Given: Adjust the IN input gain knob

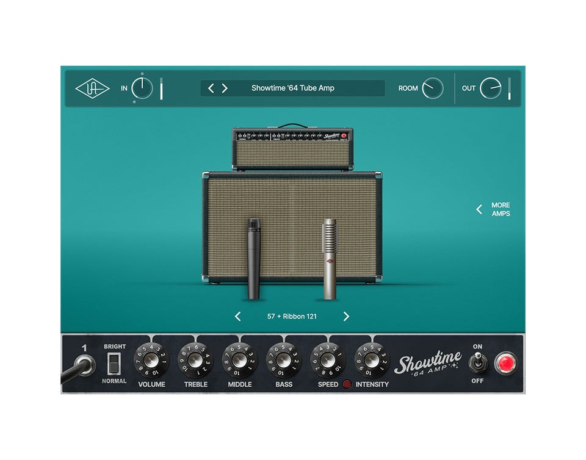Looking at the screenshot, I should pyautogui.click(x=142, y=88).
